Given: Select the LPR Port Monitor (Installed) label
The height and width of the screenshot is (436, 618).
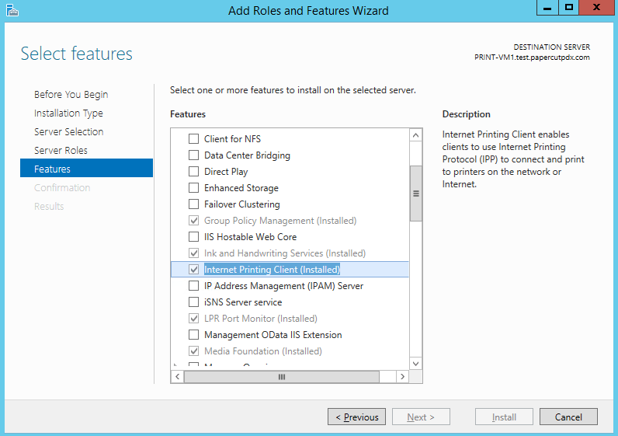Looking at the screenshot, I should tap(261, 319).
